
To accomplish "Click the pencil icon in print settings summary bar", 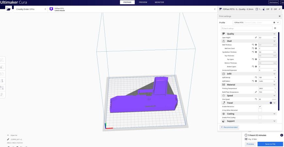I will 279,9.
